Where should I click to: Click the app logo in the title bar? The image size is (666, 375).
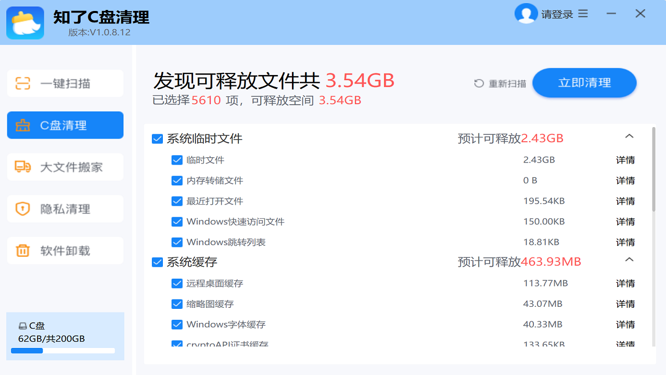point(24,22)
